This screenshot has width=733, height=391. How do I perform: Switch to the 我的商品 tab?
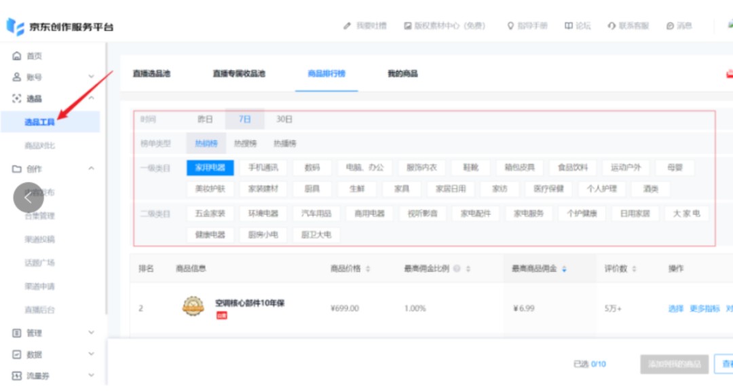(x=402, y=73)
